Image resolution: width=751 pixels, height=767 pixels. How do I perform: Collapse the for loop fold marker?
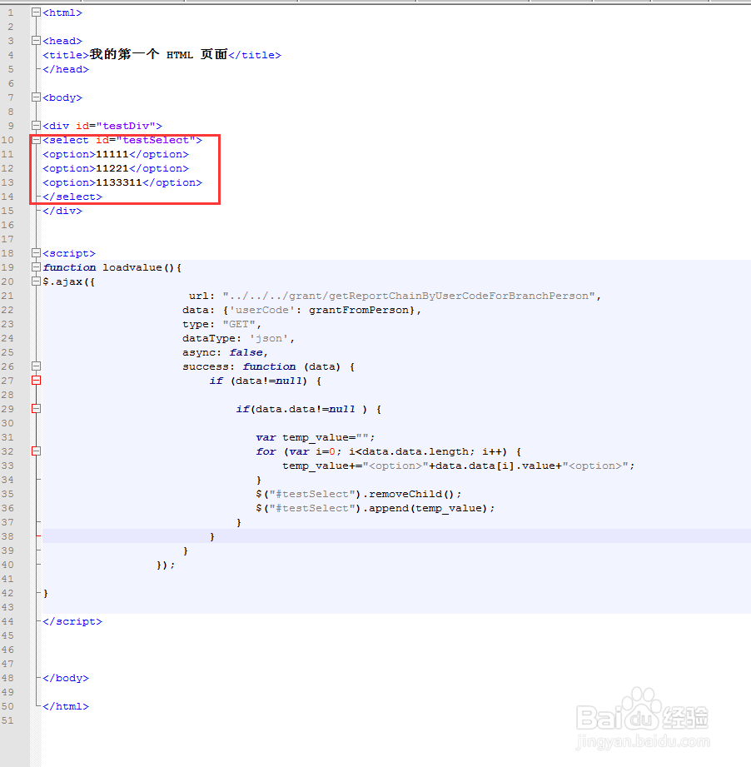click(36, 451)
